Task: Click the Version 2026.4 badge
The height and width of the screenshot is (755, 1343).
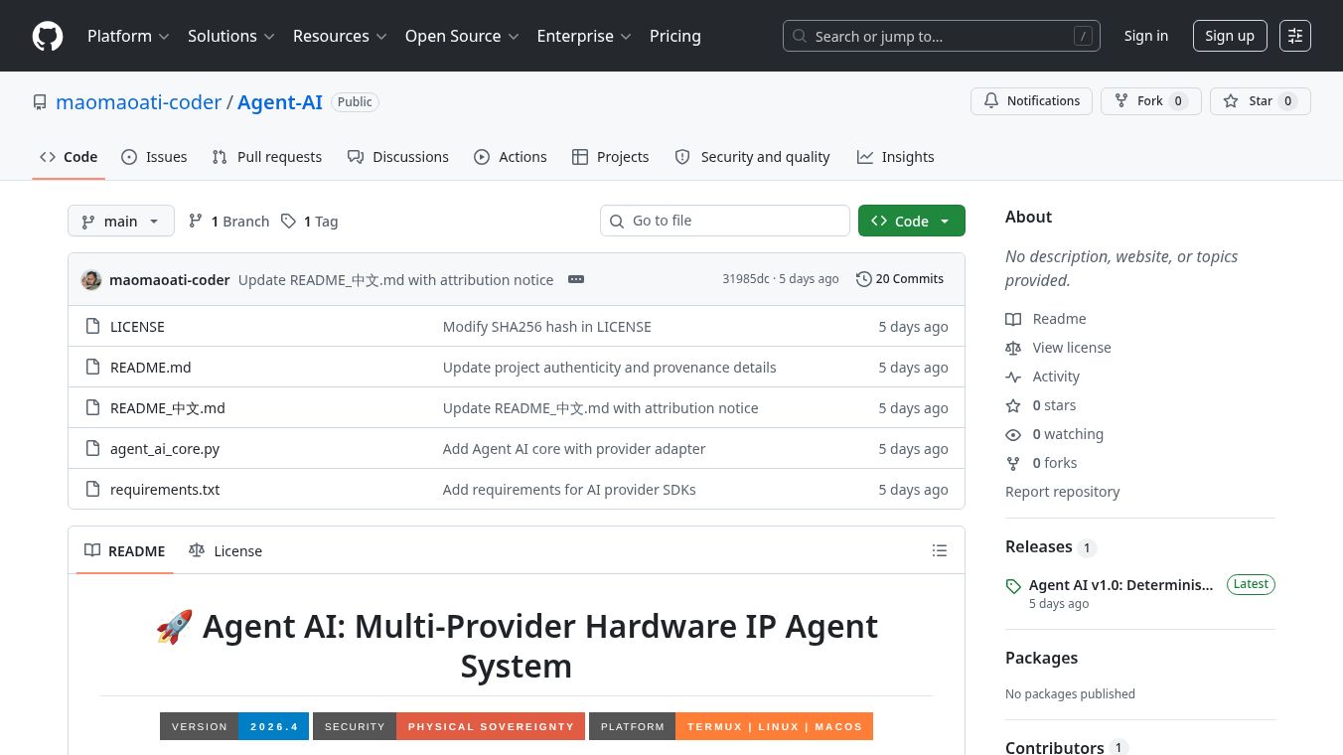Action: tap(234, 726)
